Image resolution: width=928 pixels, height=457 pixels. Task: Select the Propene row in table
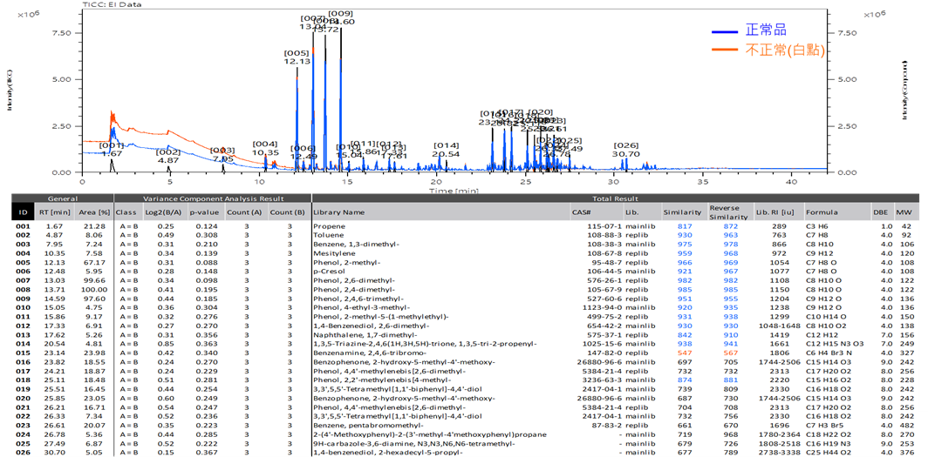(x=464, y=226)
